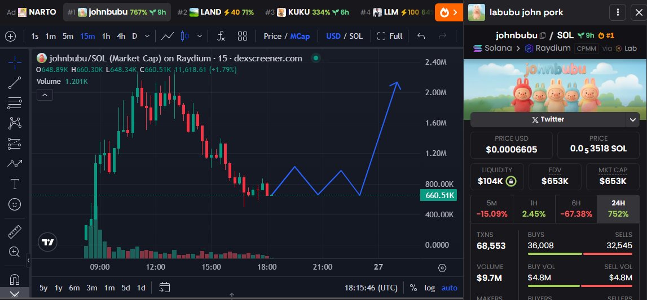647x300 pixels.
Task: Toggle log scale on price axis
Action: pyautogui.click(x=429, y=288)
